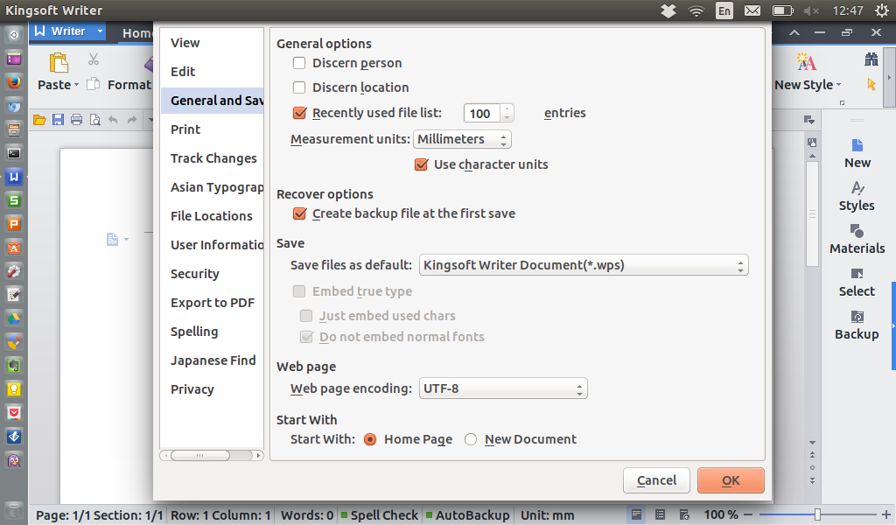Open the Backup panel in sidebar
896x525 pixels.
click(857, 325)
